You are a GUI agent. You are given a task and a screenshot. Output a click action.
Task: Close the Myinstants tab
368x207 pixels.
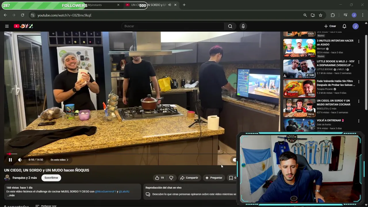coord(118,5)
